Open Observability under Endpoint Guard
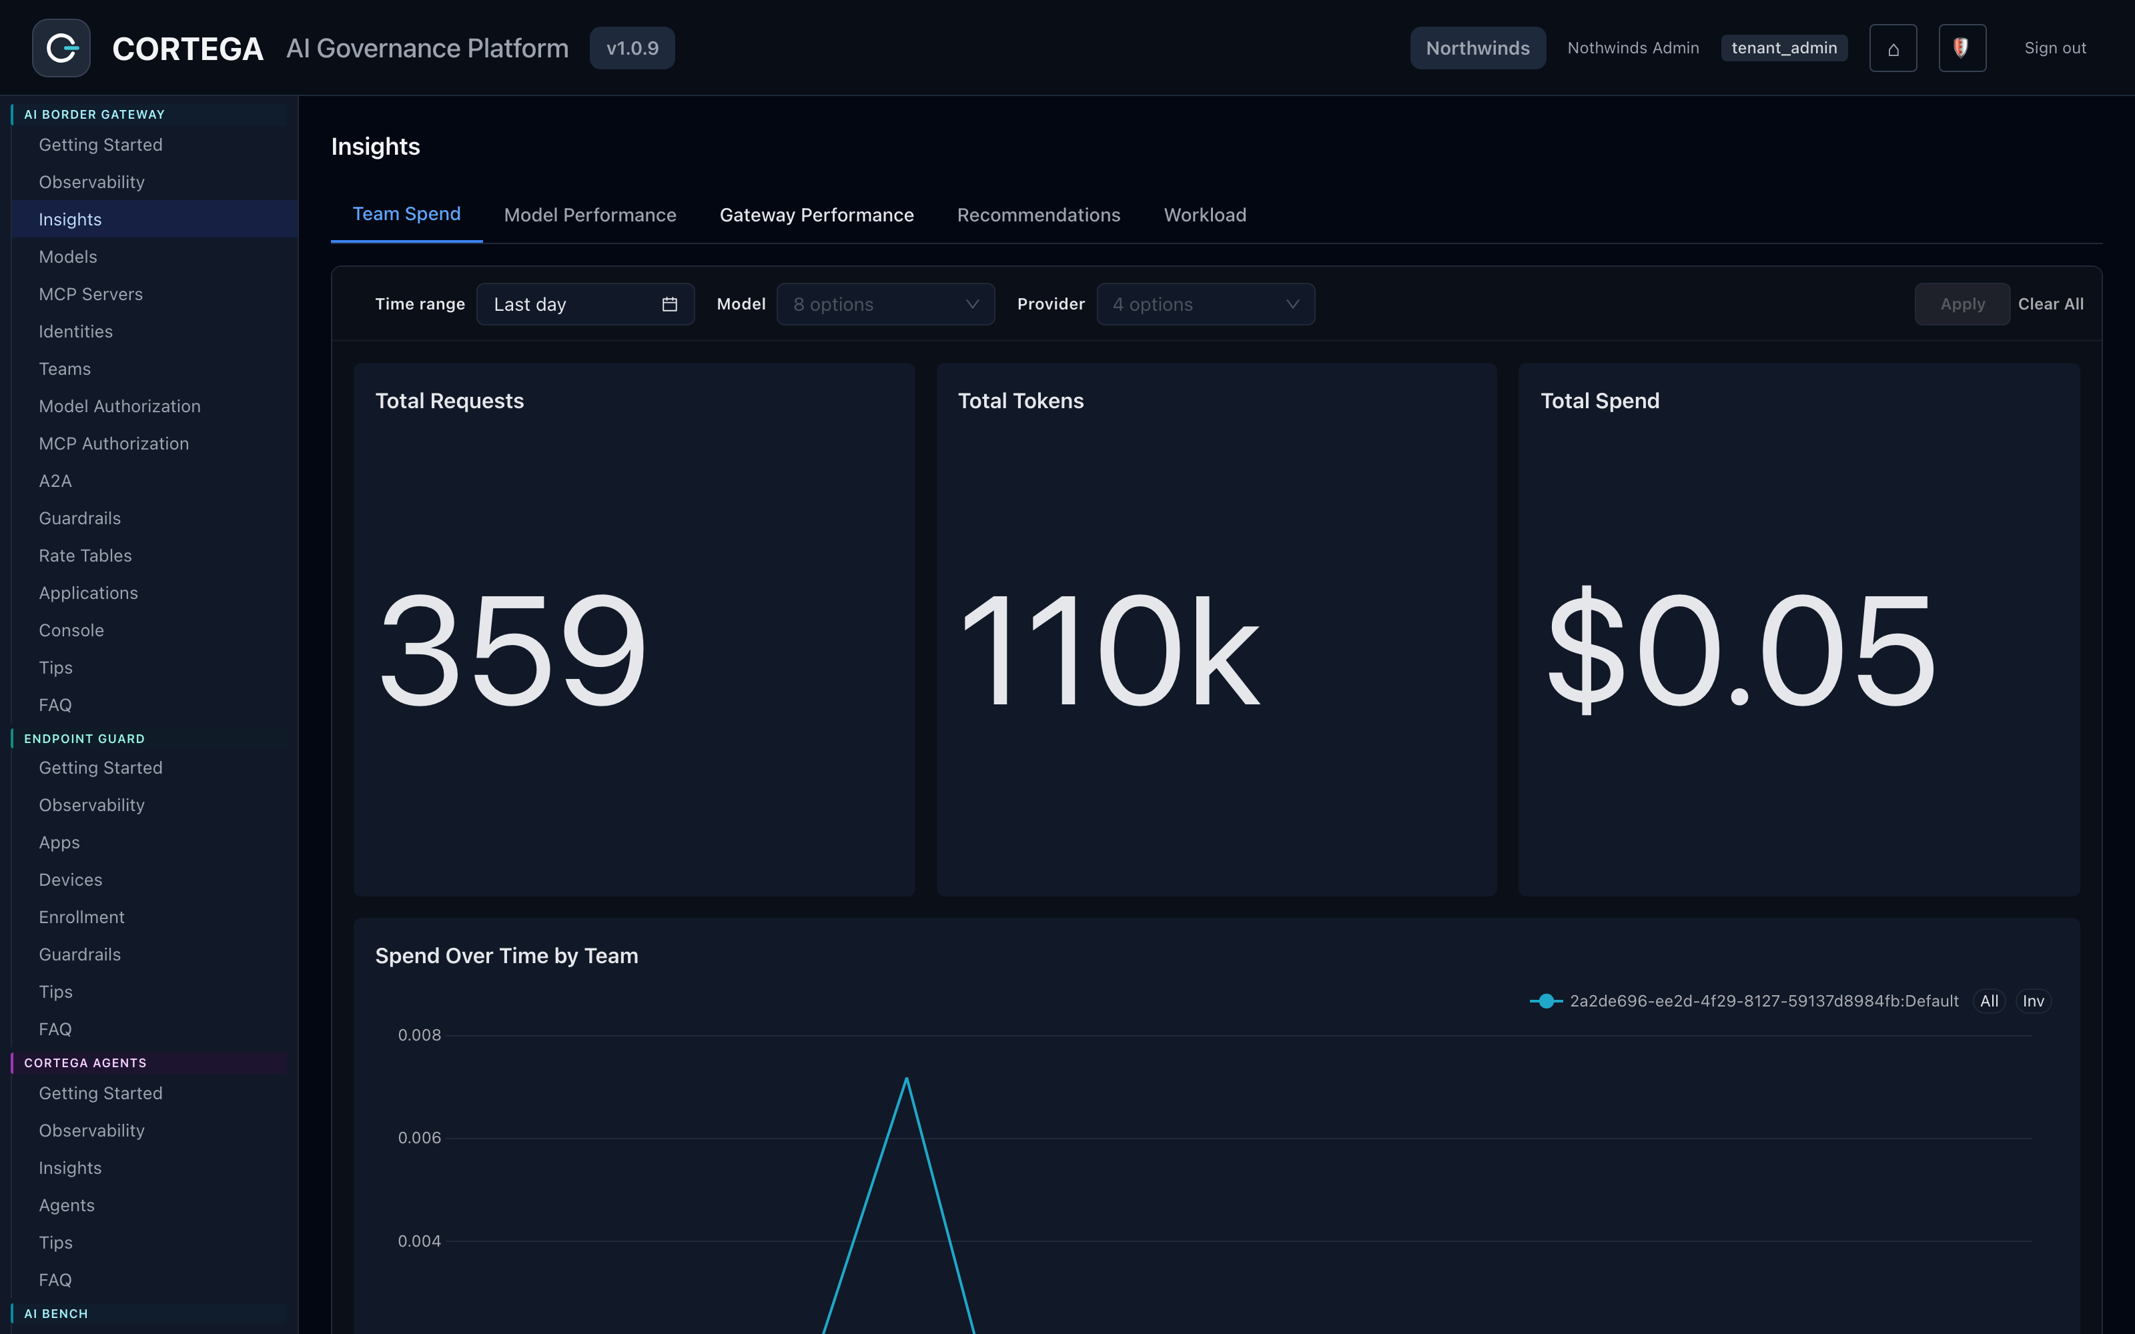 coord(154,804)
